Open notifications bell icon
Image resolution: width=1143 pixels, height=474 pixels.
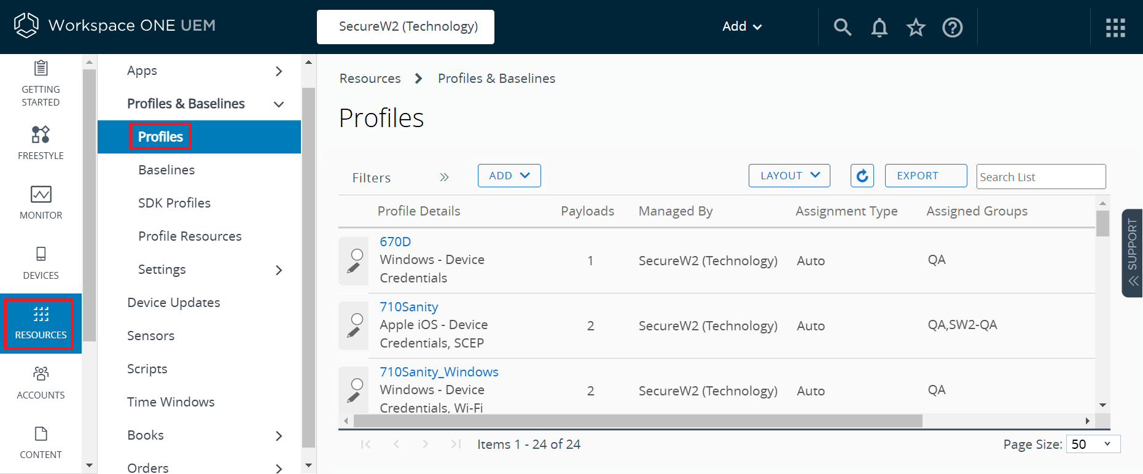pyautogui.click(x=879, y=27)
